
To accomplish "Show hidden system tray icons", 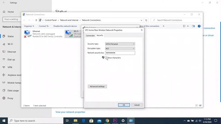I will pos(184,121).
